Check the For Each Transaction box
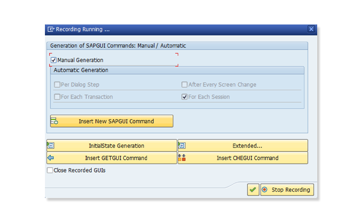 coord(57,97)
